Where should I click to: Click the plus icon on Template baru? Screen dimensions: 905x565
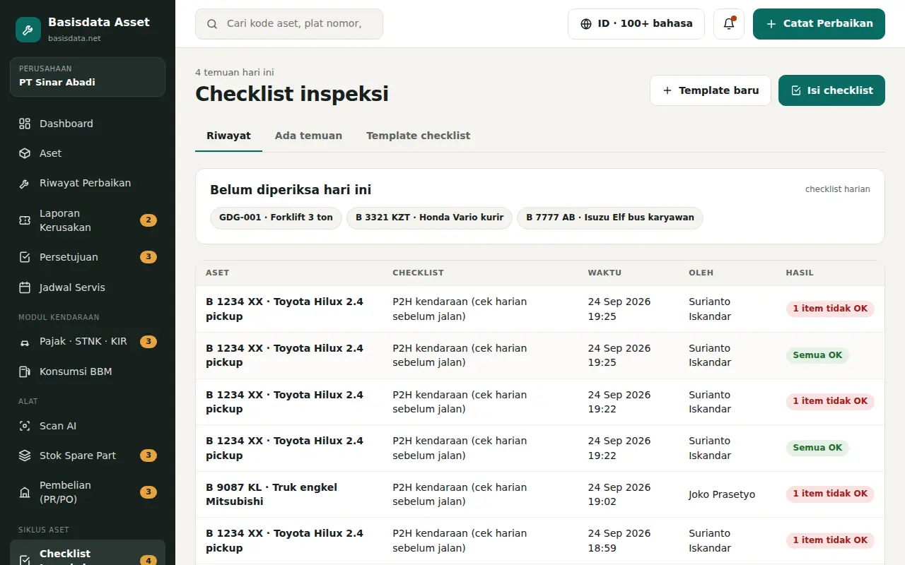(667, 90)
